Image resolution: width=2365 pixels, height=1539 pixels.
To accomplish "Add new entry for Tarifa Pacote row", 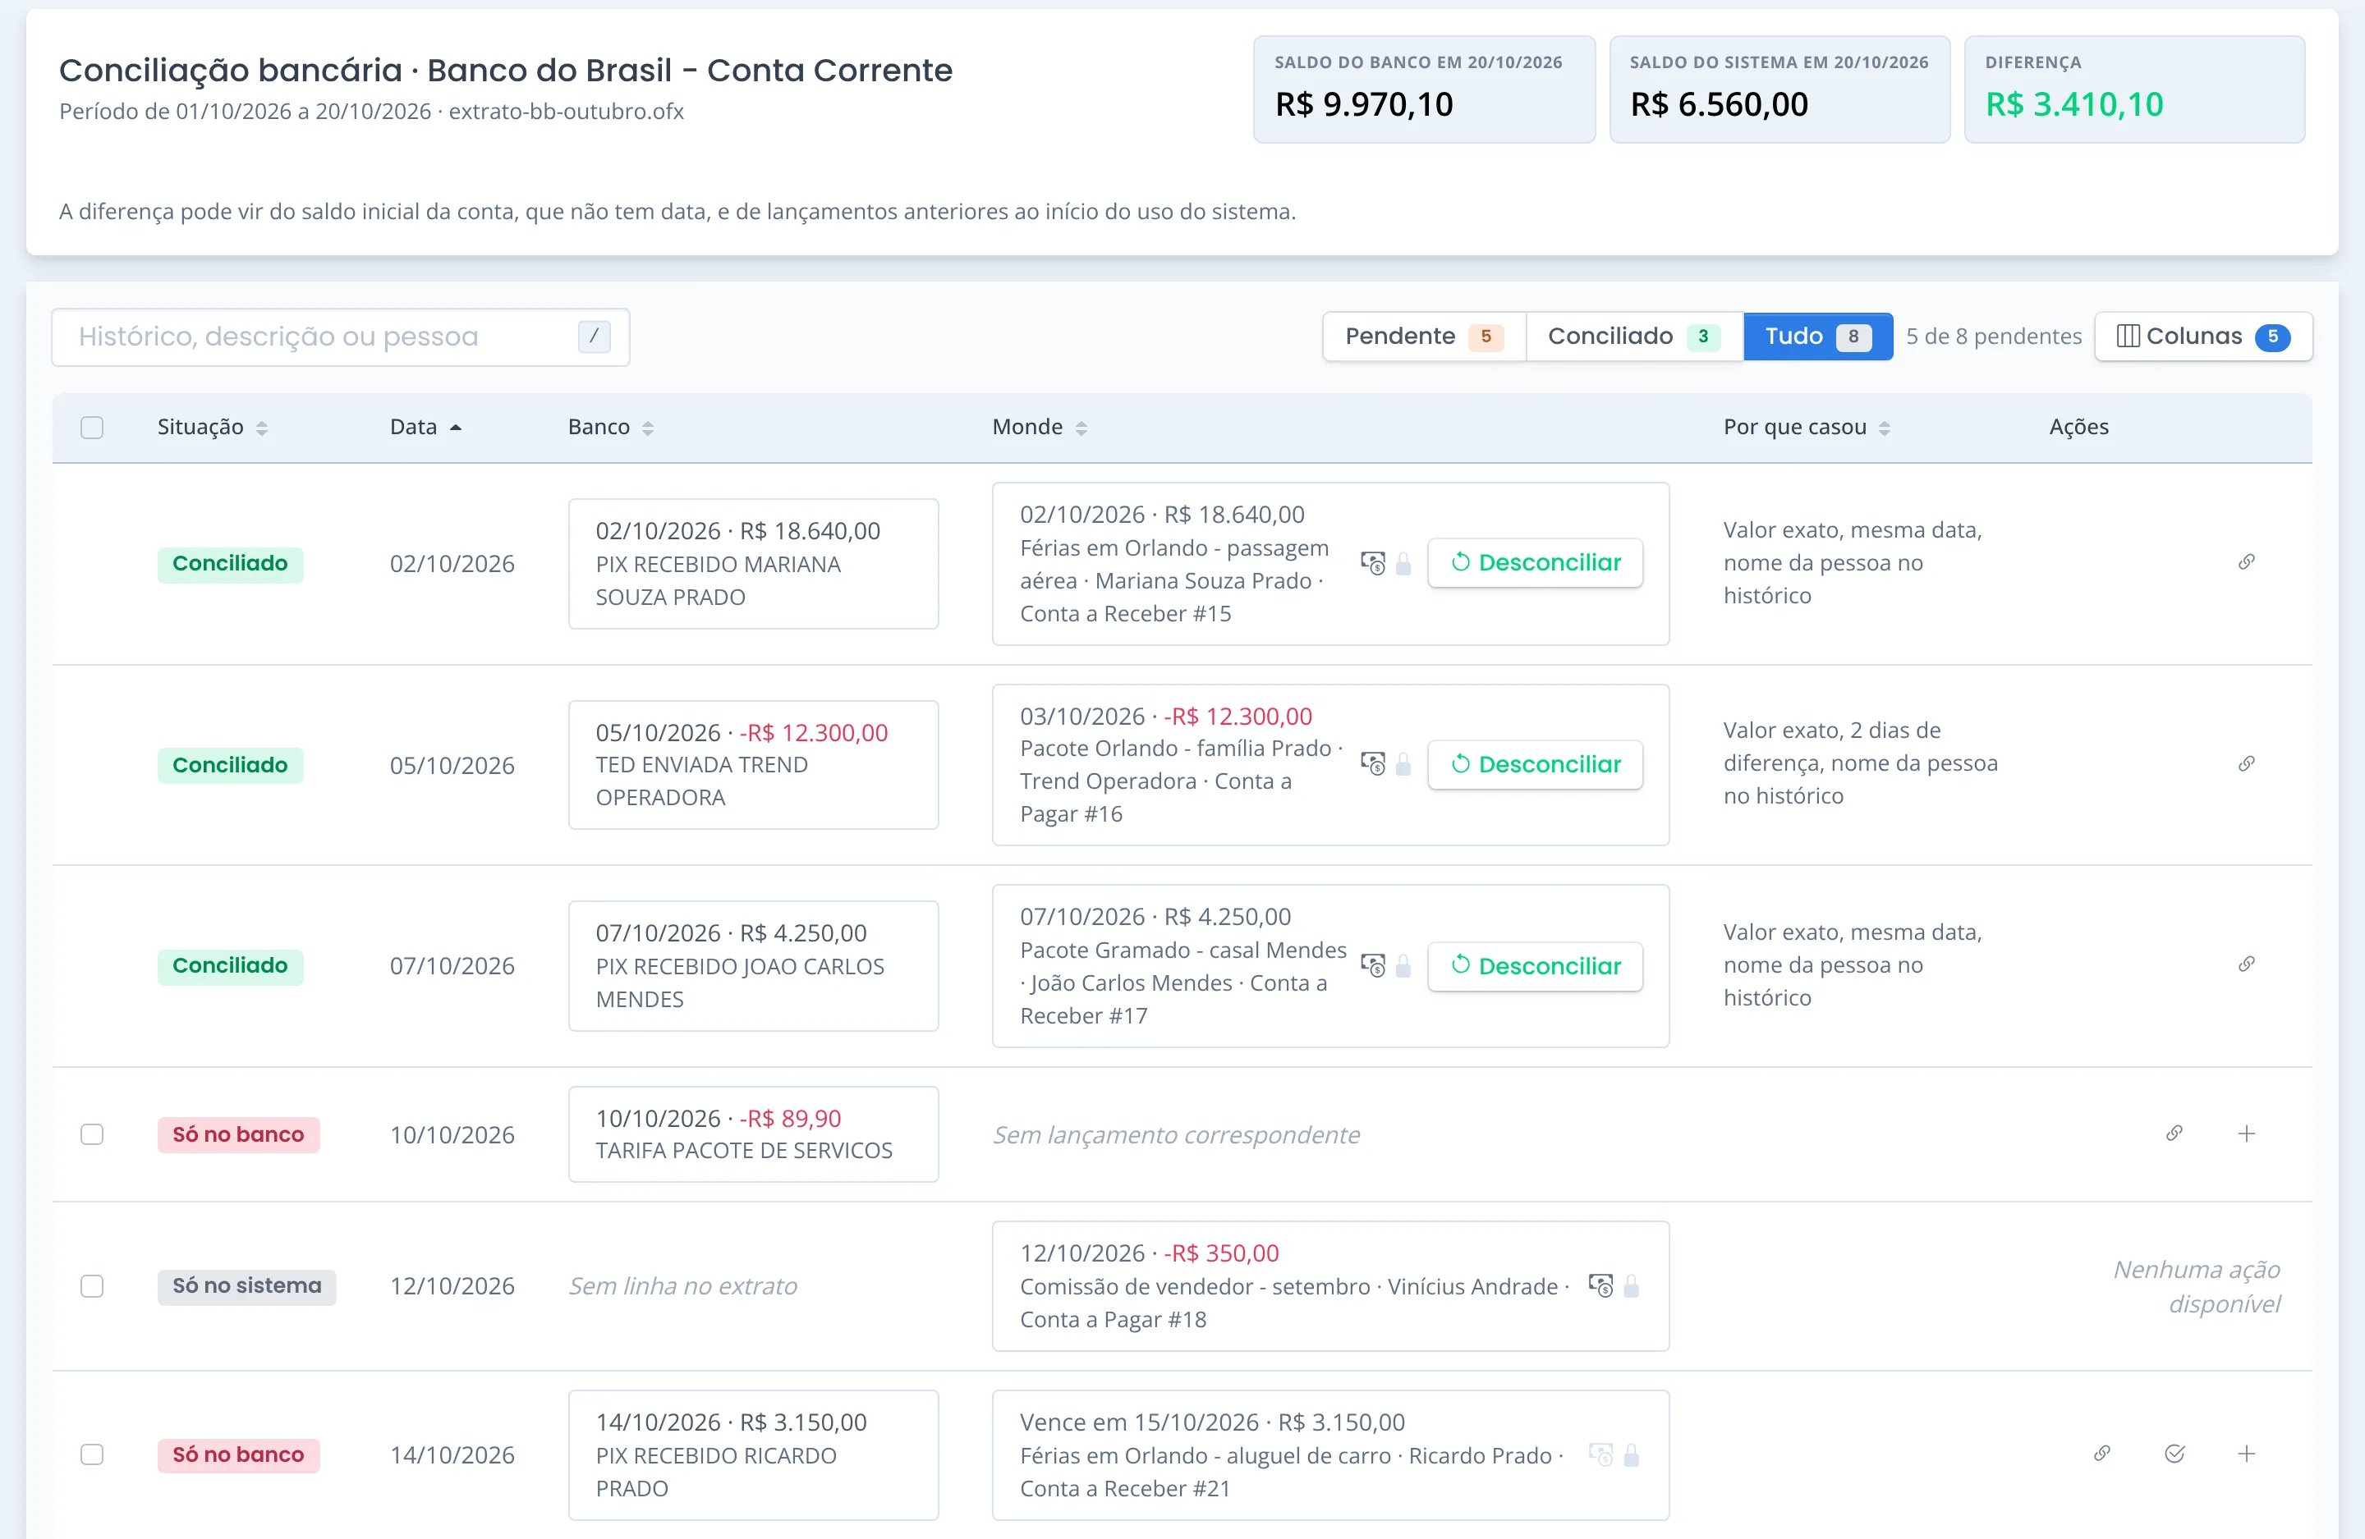I will point(2246,1134).
